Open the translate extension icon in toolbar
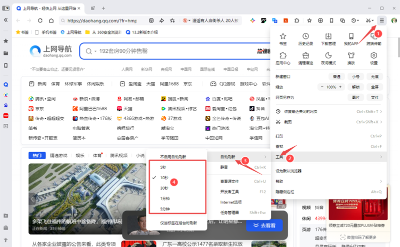 click(x=274, y=20)
